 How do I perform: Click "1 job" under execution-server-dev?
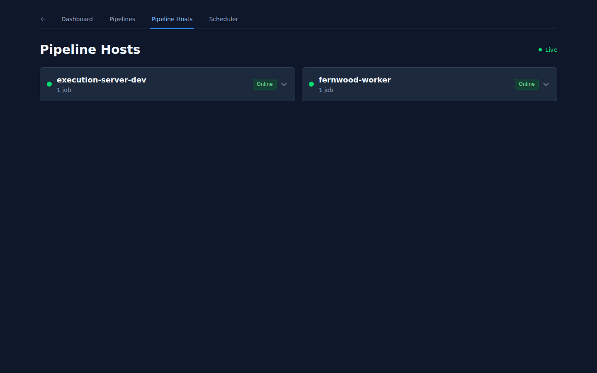(64, 90)
